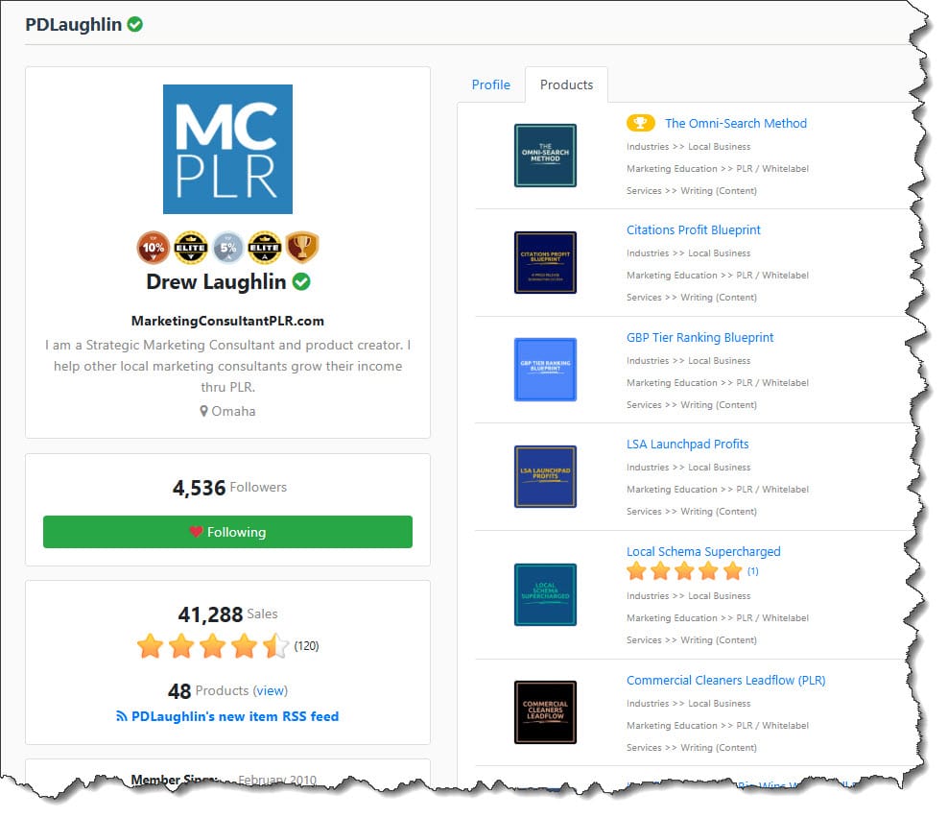Toggle the green Following button

coord(227,532)
